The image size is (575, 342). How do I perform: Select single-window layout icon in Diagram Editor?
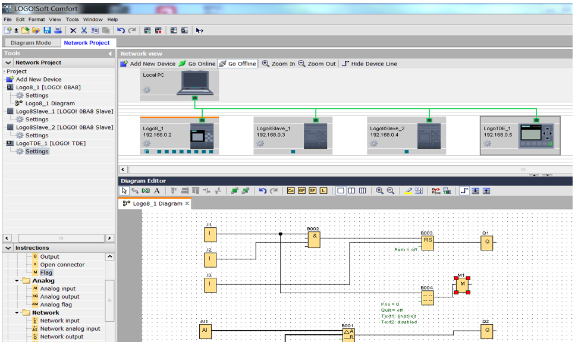pyautogui.click(x=341, y=190)
